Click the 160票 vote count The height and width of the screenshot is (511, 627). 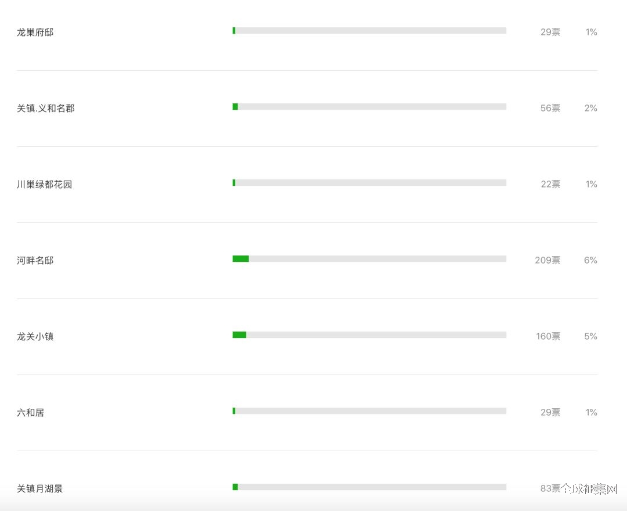(548, 336)
